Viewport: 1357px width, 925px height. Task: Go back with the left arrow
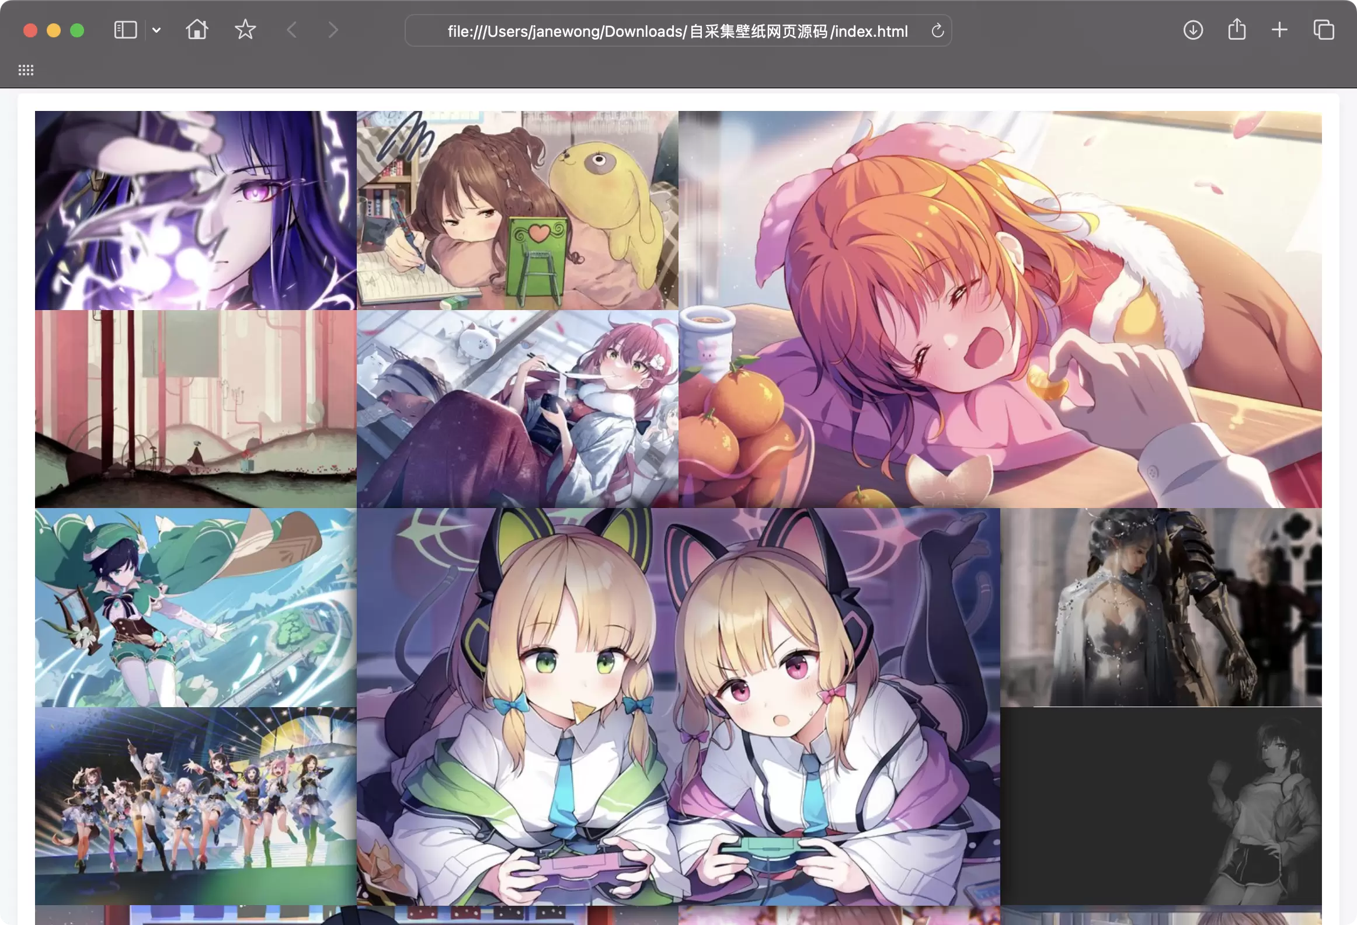292,30
